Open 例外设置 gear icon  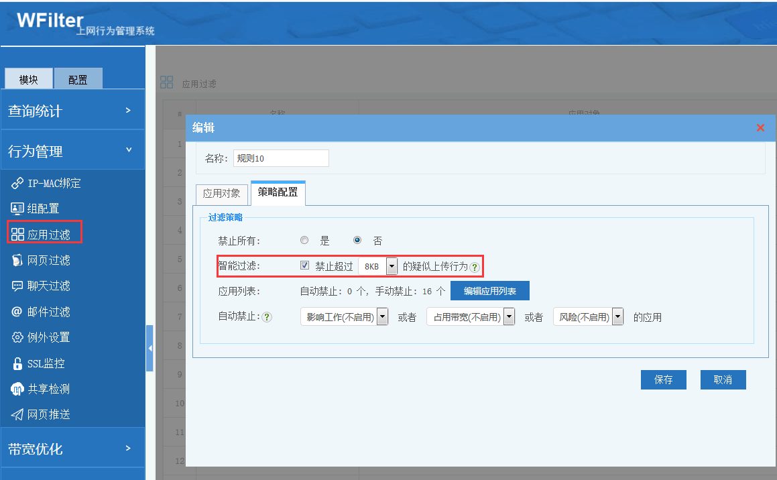coord(17,337)
